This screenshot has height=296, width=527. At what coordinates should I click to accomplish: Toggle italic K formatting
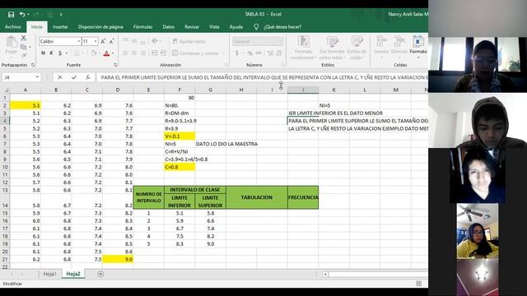point(51,53)
